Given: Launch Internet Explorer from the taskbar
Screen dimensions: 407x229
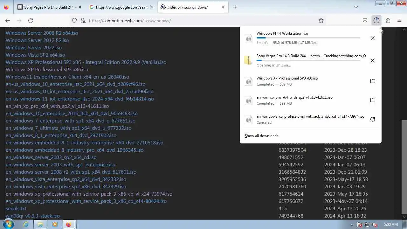Looking at the screenshot, I should 26,224.
